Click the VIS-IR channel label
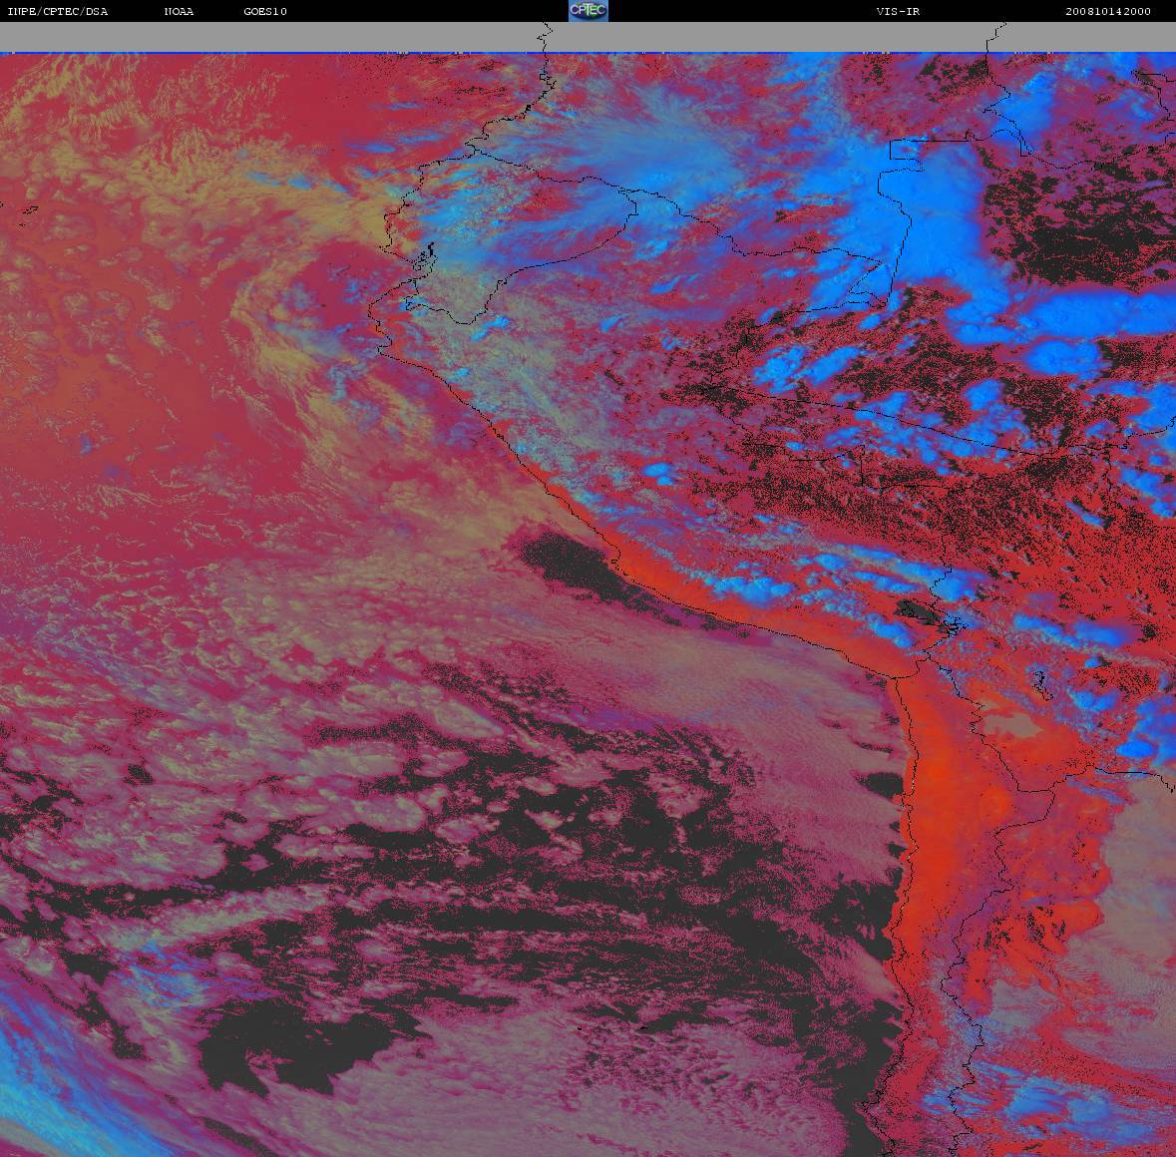 (x=898, y=11)
